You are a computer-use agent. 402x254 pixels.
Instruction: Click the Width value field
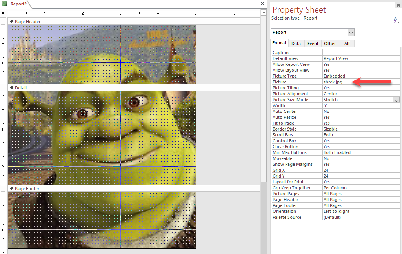(x=361, y=105)
